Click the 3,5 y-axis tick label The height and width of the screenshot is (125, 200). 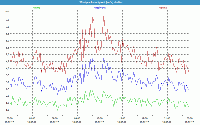[x=7, y=75]
